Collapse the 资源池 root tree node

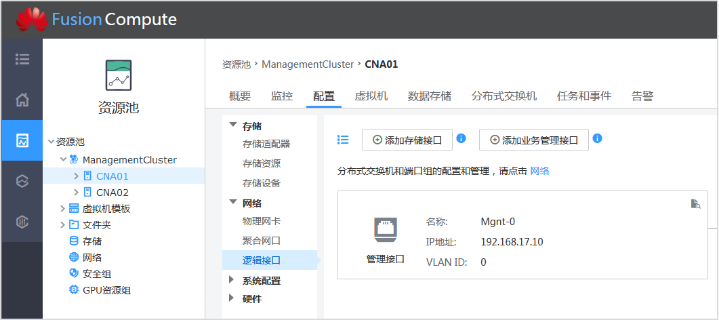tap(51, 142)
